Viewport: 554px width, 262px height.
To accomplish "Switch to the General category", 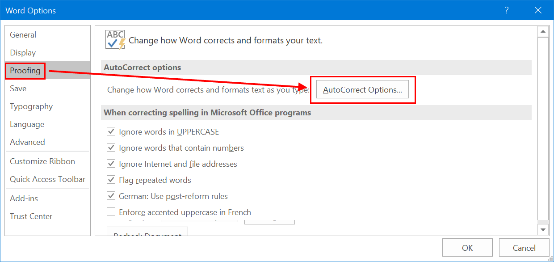I will (23, 35).
